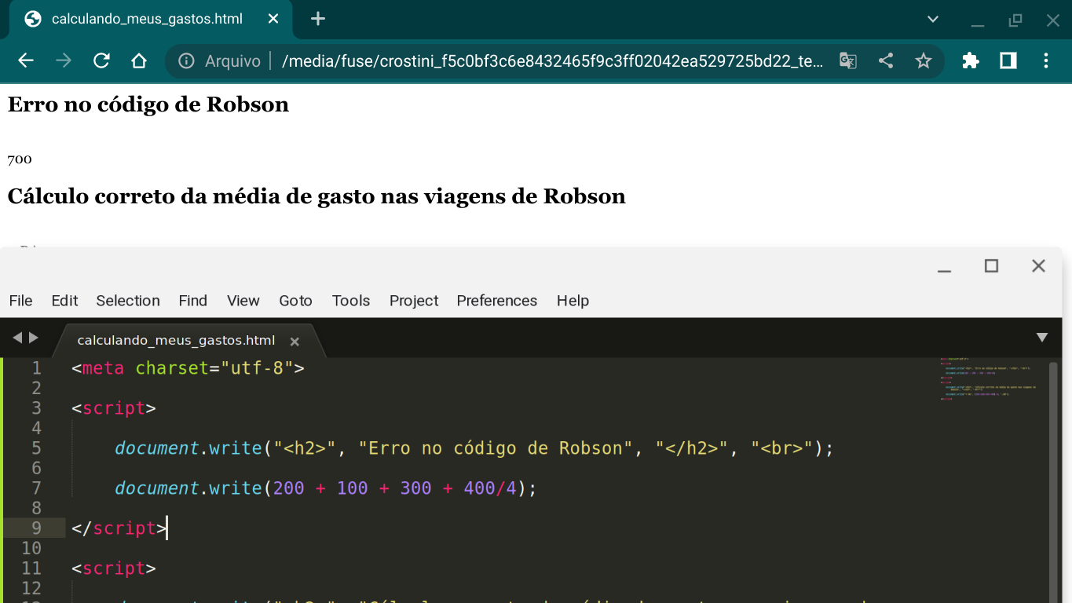This screenshot has width=1072, height=603.
Task: Open the Find menu
Action: [192, 301]
